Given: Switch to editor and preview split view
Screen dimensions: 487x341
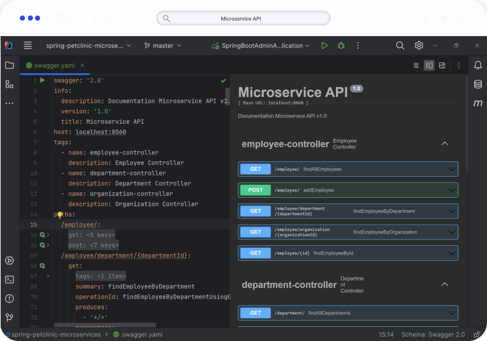Looking at the screenshot, I should [429, 65].
